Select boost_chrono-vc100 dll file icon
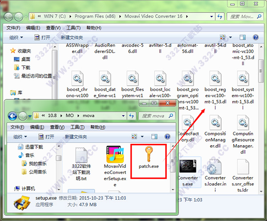Screen dimensions: 267x221 point(77,78)
